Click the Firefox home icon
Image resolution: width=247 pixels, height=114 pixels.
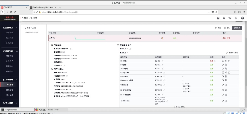pos(15,12)
